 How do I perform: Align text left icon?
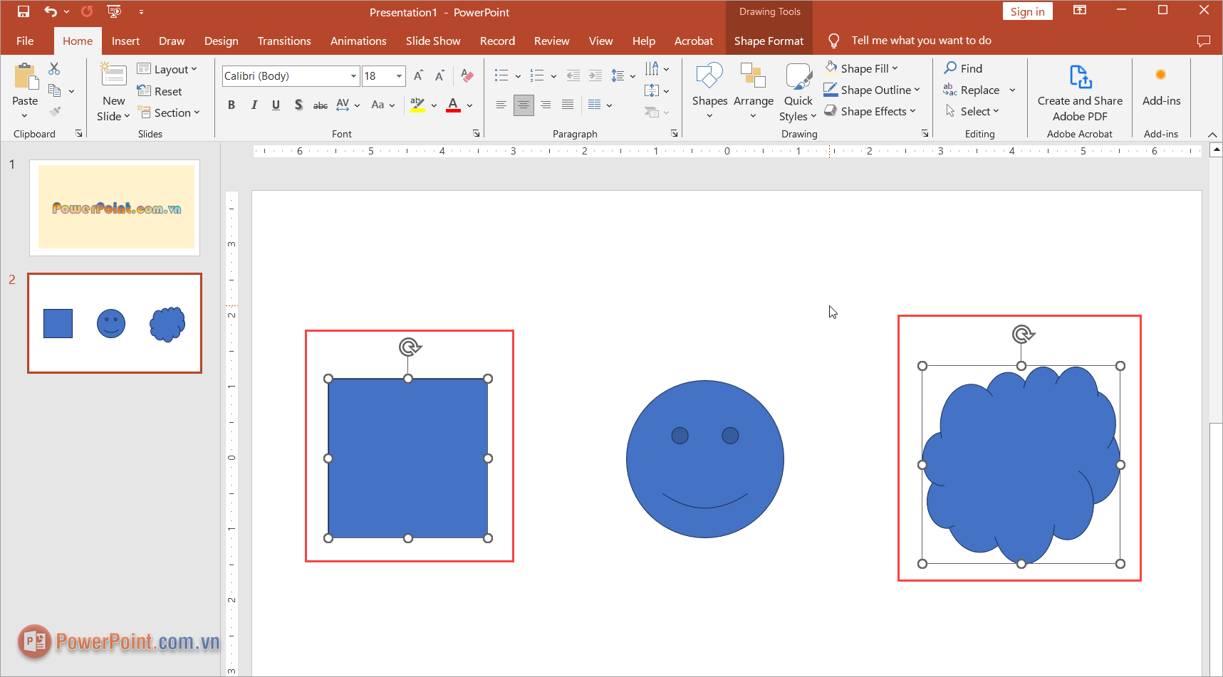click(x=501, y=105)
